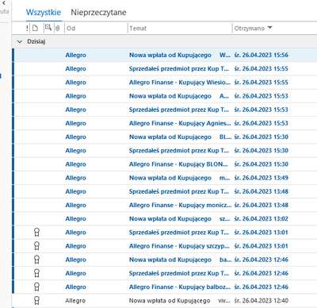Sort by item type page icon header
Viewport: 317px width, 308px height.
coord(35,28)
